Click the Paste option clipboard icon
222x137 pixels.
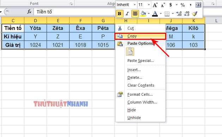(x=130, y=51)
